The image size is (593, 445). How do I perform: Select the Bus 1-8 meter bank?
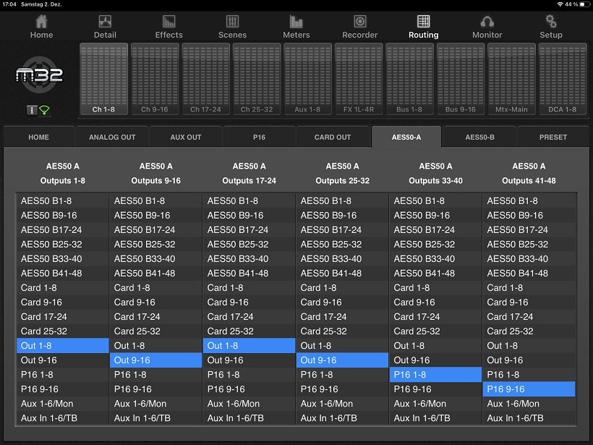tap(409, 79)
